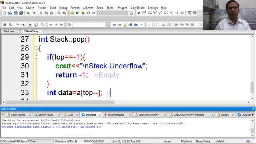Click the Copy toolbar icon
Viewport: 256px width, 144px height.
click(x=46, y=13)
